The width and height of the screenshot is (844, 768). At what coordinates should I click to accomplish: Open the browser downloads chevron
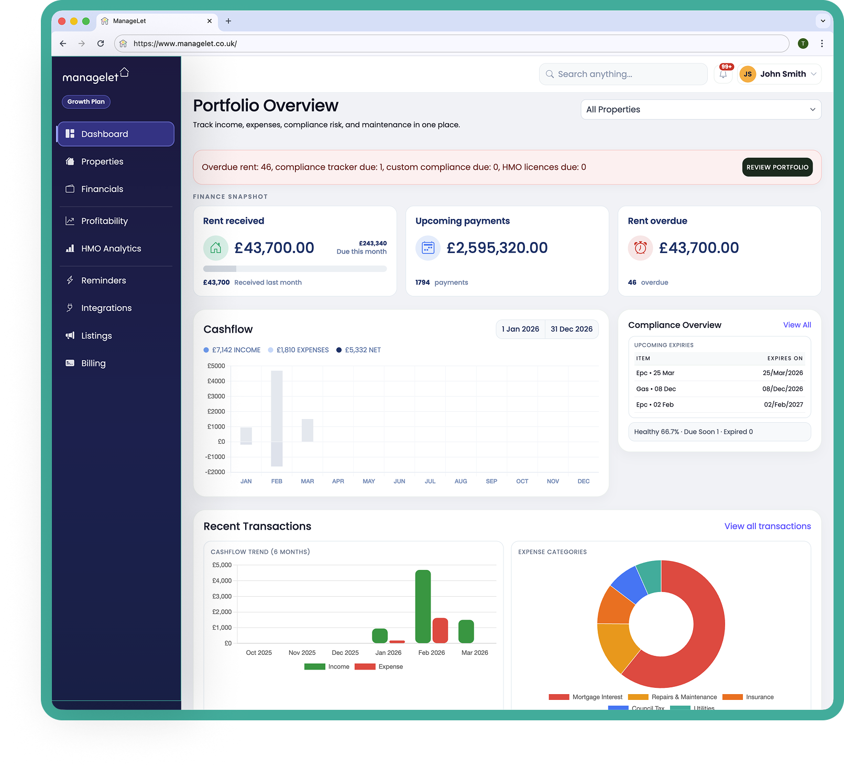(x=823, y=21)
